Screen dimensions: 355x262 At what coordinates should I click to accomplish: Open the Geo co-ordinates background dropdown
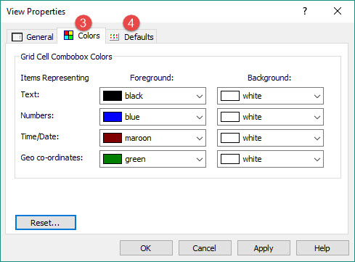tap(270, 159)
